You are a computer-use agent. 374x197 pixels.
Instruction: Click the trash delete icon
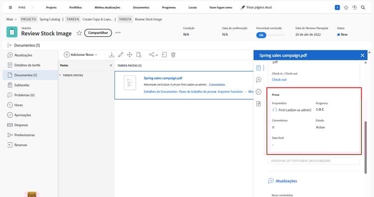click(173, 55)
